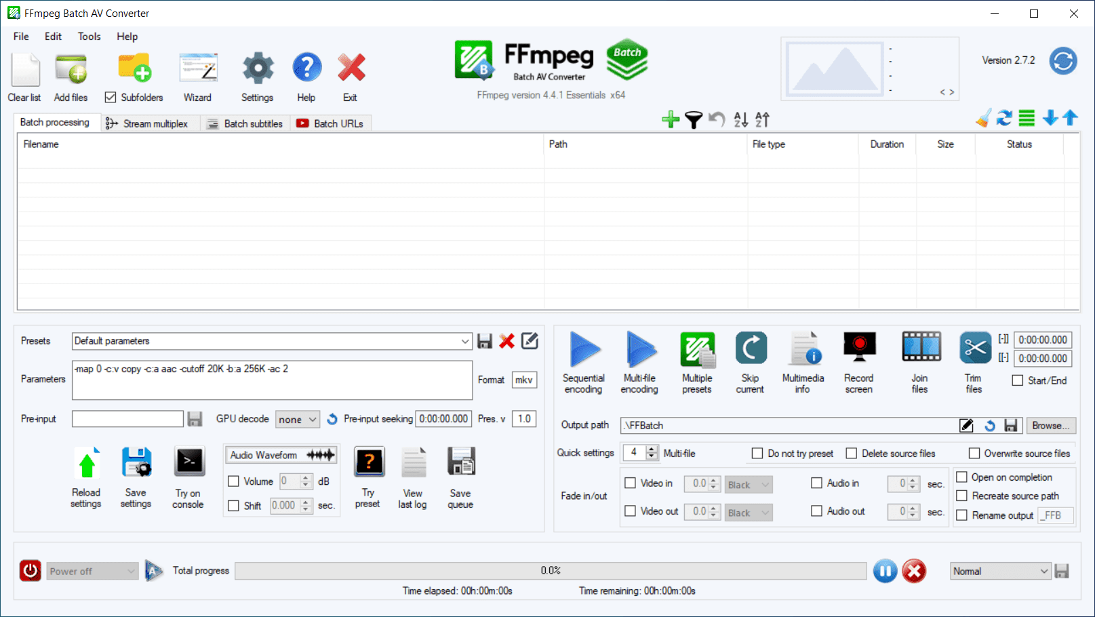Pause encoding with blue pause button
The image size is (1095, 617).
(x=885, y=572)
